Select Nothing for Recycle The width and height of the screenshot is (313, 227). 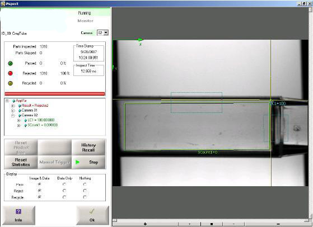click(85, 197)
